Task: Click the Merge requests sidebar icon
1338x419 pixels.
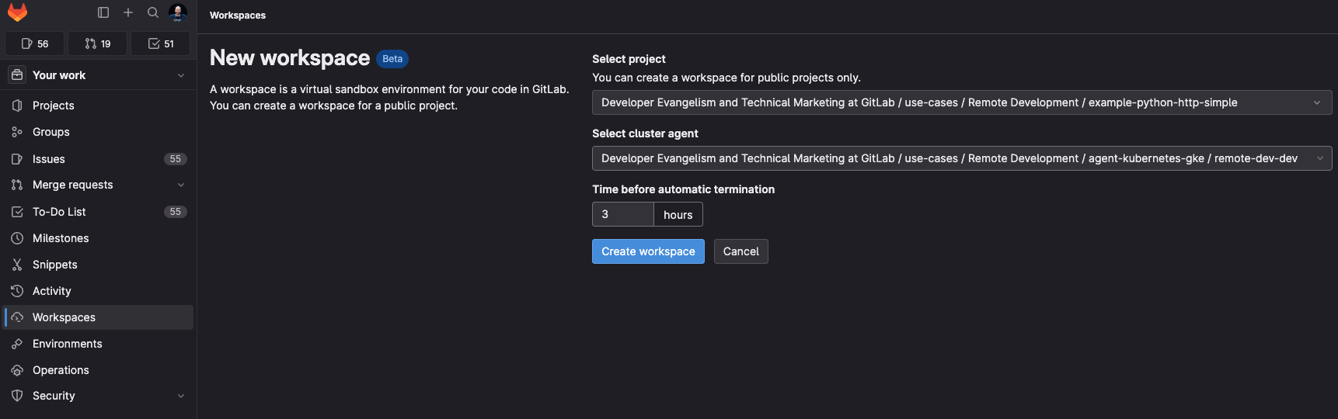Action: [17, 185]
